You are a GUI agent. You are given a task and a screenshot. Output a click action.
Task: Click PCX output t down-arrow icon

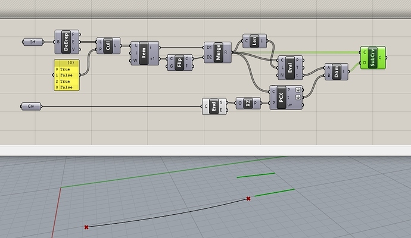coord(298,98)
